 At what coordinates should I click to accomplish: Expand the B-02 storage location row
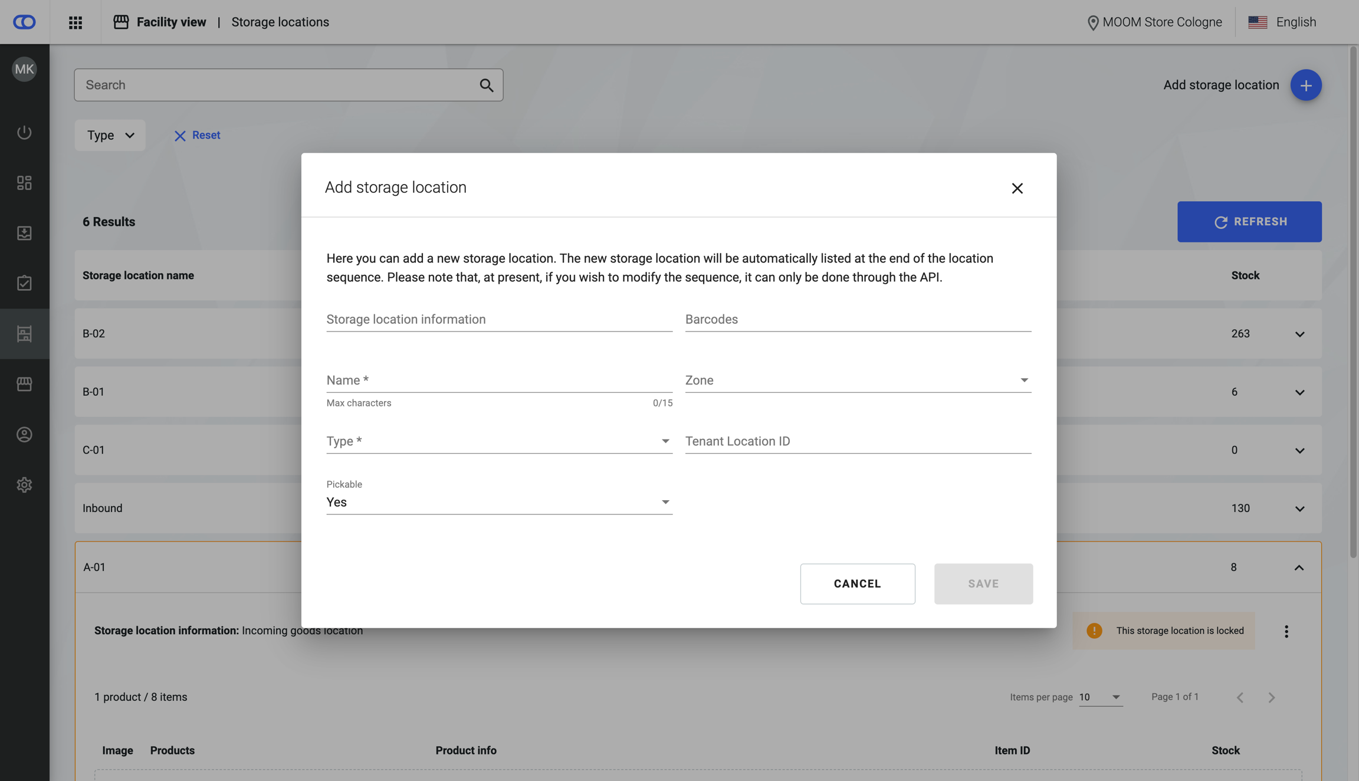[x=1299, y=334]
